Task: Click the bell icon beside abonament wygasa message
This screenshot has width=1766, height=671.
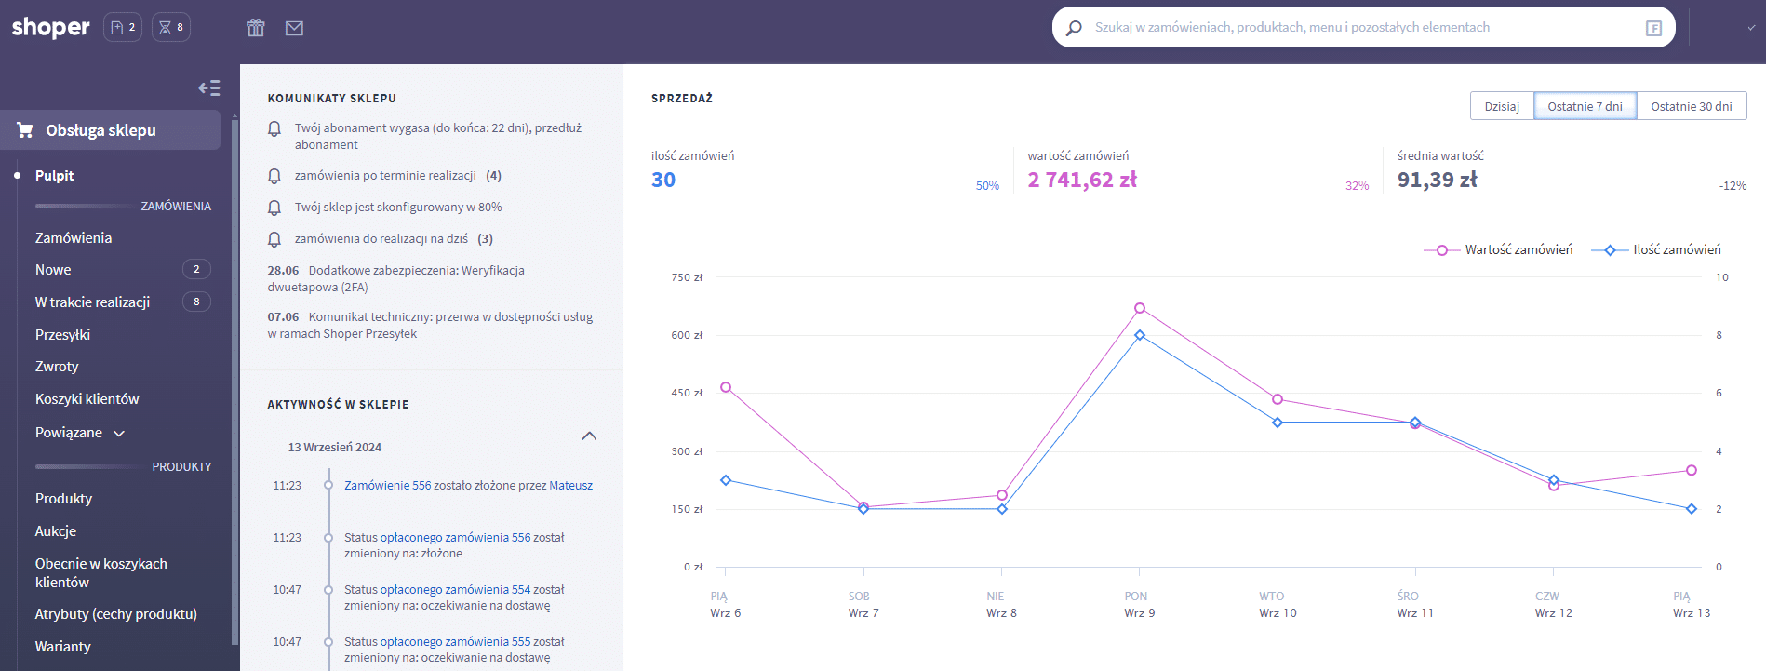Action: click(274, 128)
